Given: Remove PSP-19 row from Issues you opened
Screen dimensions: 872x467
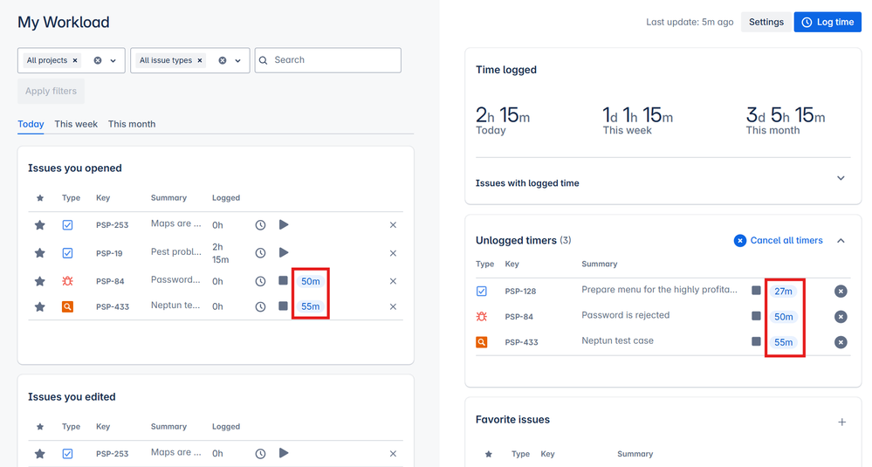Looking at the screenshot, I should (x=393, y=253).
